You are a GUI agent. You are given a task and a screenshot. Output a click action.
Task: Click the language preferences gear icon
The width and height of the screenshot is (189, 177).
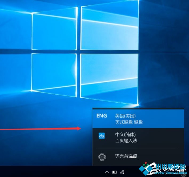tap(102, 157)
